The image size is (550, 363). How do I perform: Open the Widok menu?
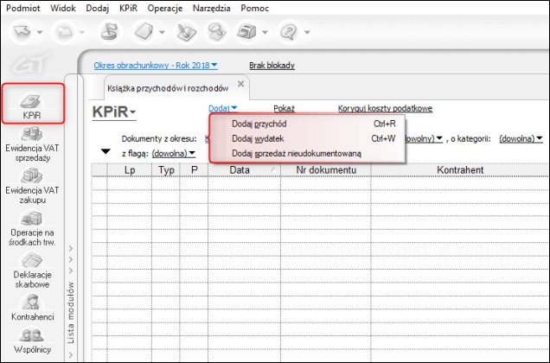click(x=63, y=8)
